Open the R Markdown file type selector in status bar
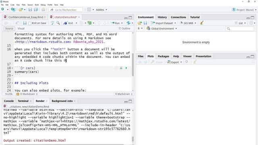This screenshot has width=258, height=145. point(124,94)
